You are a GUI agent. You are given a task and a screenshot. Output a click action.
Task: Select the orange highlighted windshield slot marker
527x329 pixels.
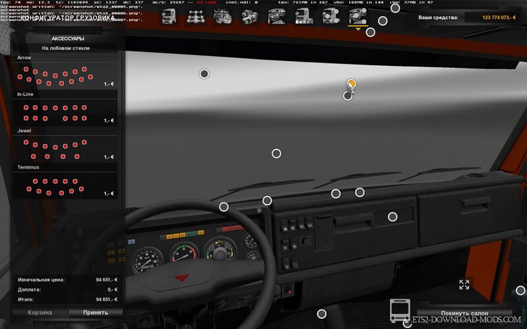pos(351,83)
